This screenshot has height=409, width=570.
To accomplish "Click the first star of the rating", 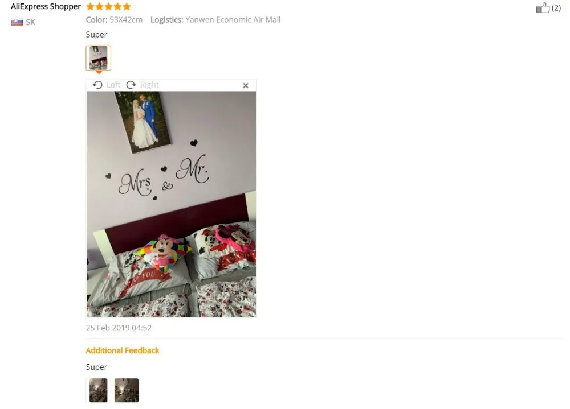I will (90, 6).
